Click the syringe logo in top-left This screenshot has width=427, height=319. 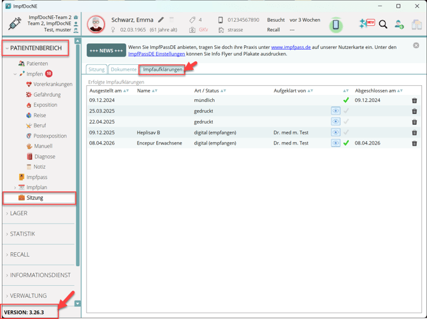(x=14, y=24)
